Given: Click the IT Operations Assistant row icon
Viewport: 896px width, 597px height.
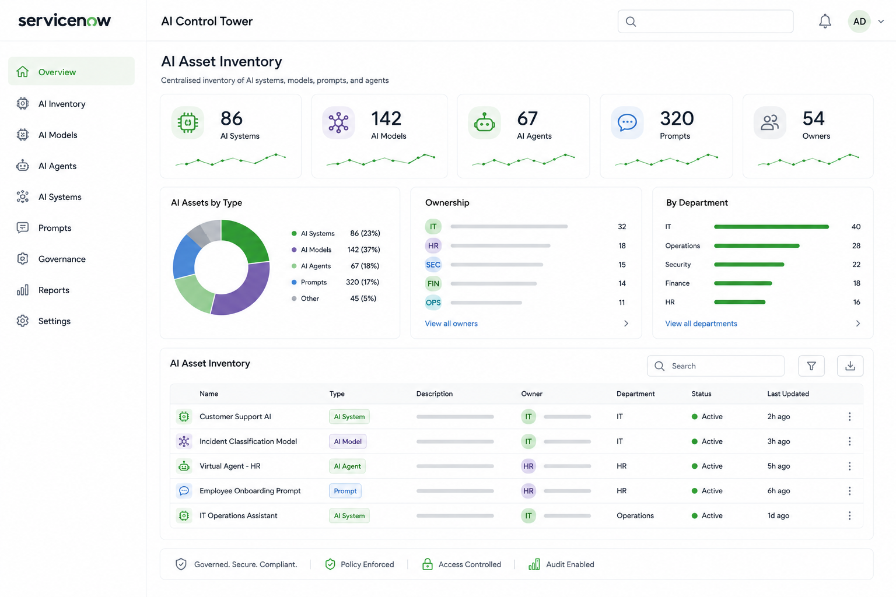Looking at the screenshot, I should [x=184, y=515].
